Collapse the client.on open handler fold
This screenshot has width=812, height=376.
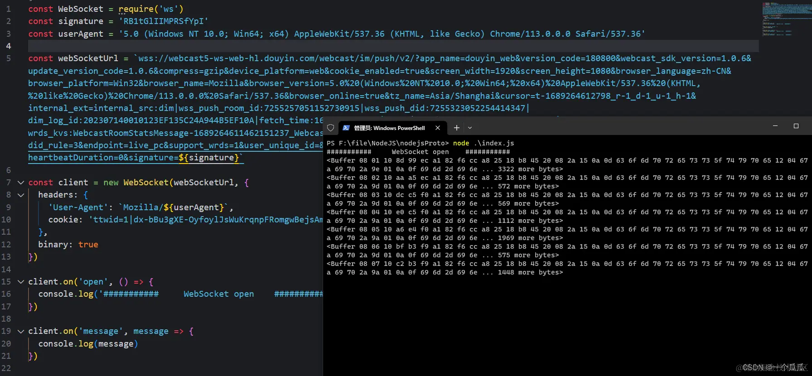click(21, 282)
